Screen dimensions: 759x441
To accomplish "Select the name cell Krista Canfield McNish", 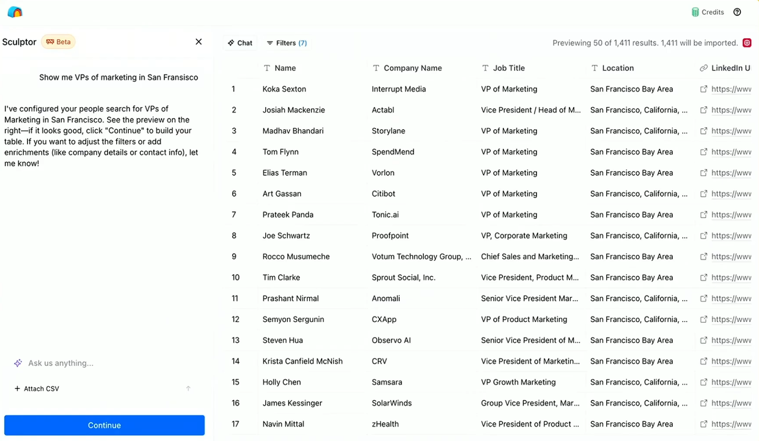I will (x=303, y=361).
